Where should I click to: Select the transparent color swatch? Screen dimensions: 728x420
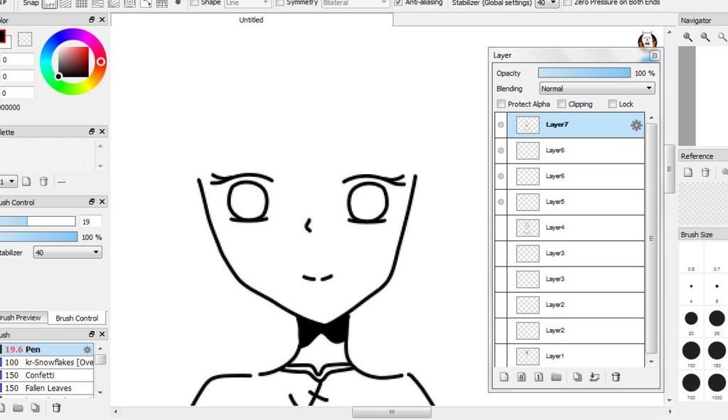pos(25,39)
